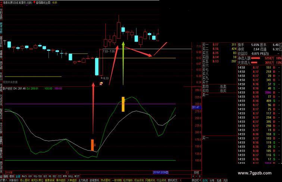Switch to the 模板 tab

point(12,176)
